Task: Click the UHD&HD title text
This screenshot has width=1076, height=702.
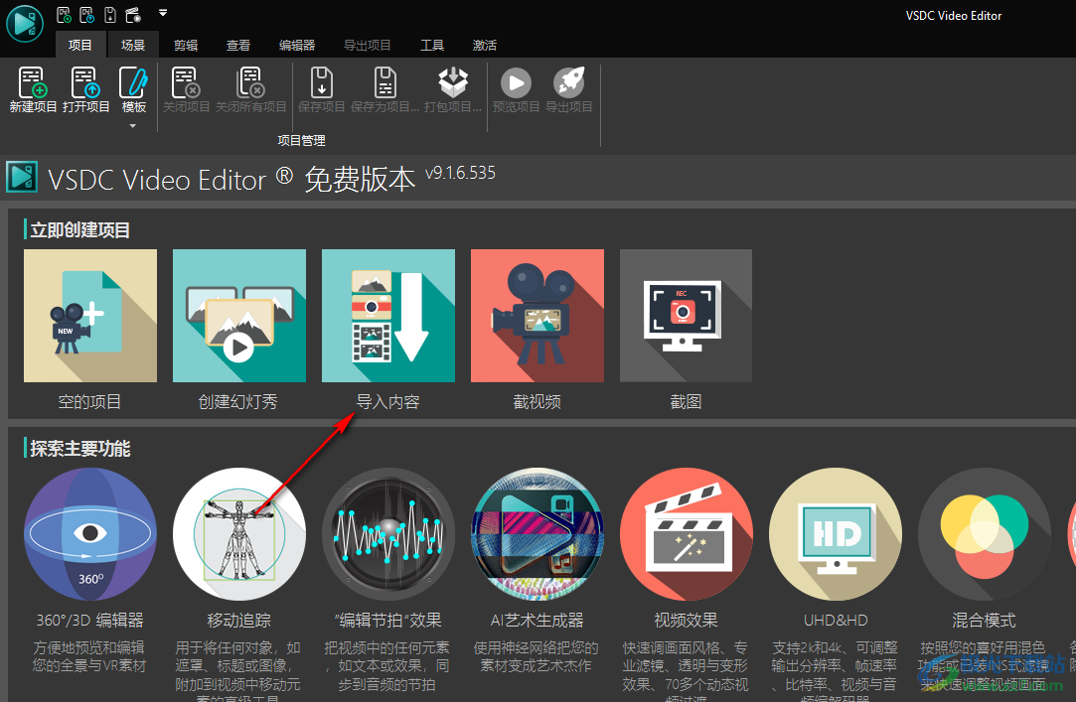Action: [x=836, y=621]
